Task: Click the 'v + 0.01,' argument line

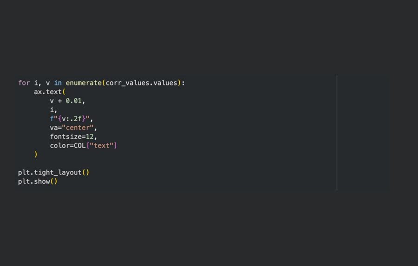Action: (x=67, y=101)
